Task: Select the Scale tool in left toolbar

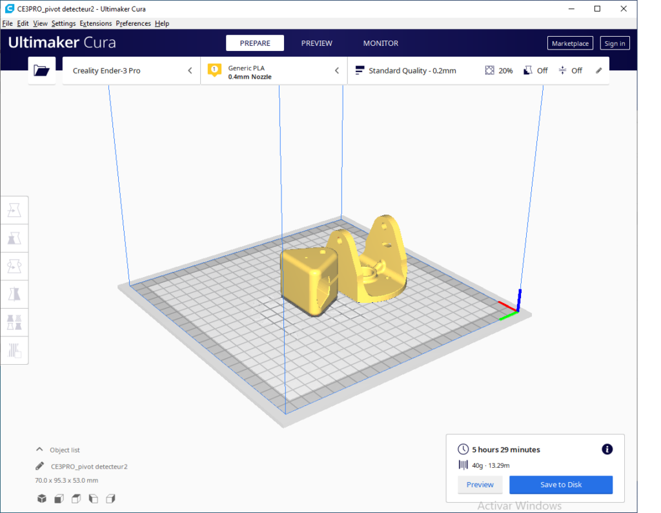Action: tap(14, 238)
